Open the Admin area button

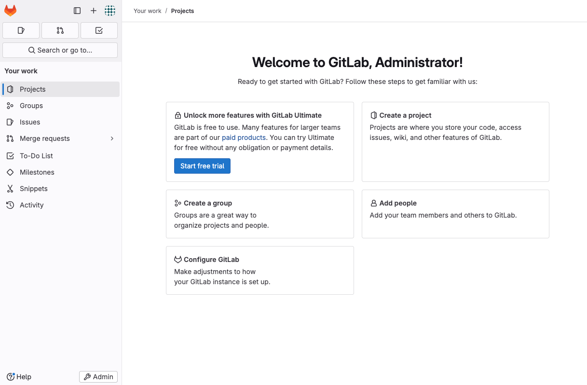pos(98,377)
